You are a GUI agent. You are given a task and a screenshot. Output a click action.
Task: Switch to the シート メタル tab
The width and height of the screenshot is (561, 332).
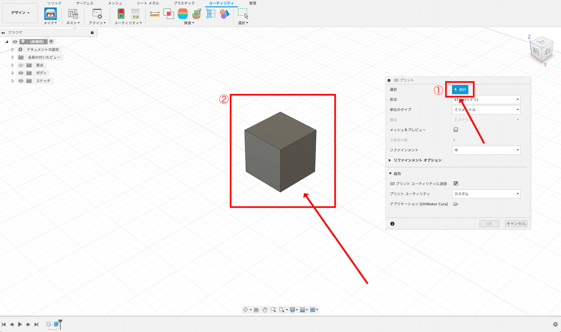pyautogui.click(x=148, y=3)
